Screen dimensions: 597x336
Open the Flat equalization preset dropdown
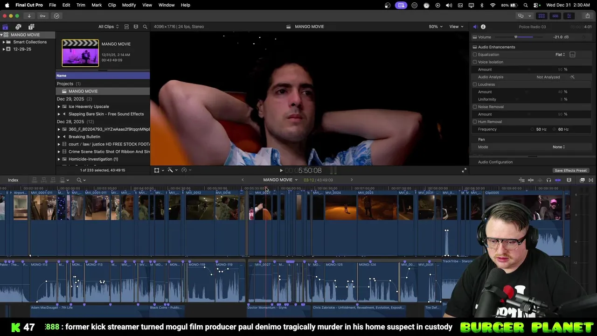click(560, 55)
